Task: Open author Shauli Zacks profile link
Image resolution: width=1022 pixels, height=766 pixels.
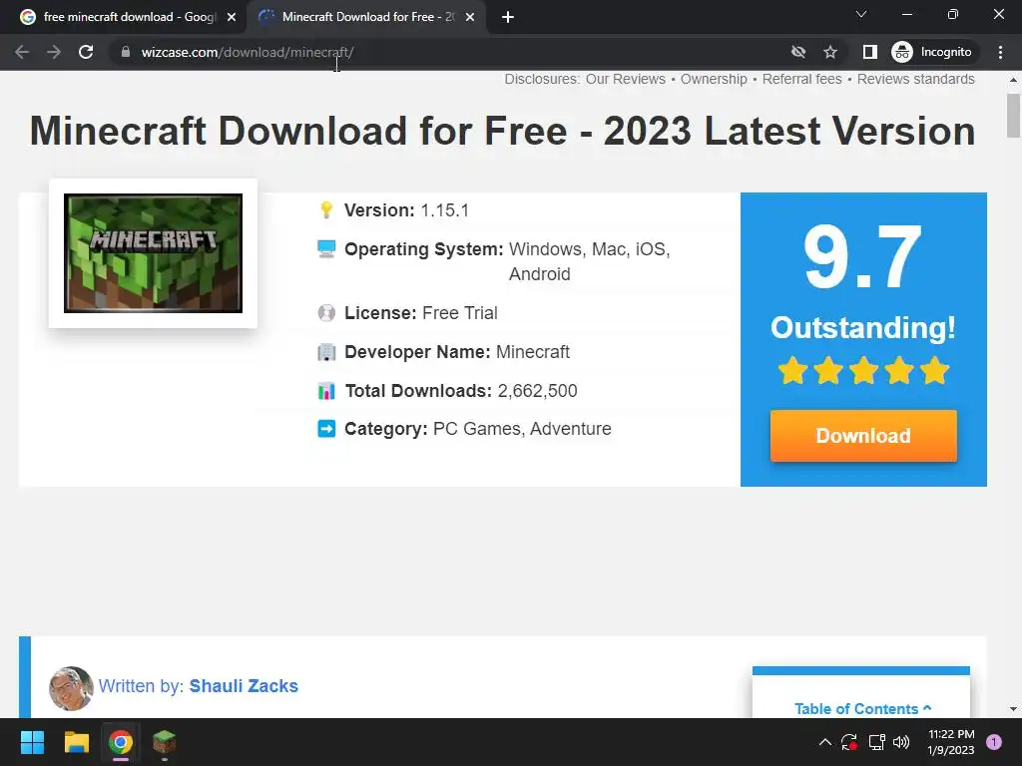Action: [x=244, y=686]
